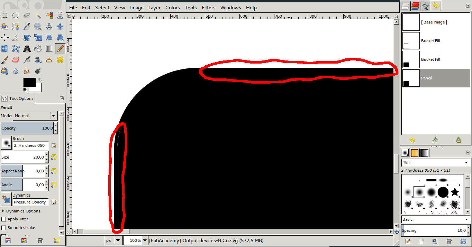Expand the Dynamics Options section

coord(3,211)
